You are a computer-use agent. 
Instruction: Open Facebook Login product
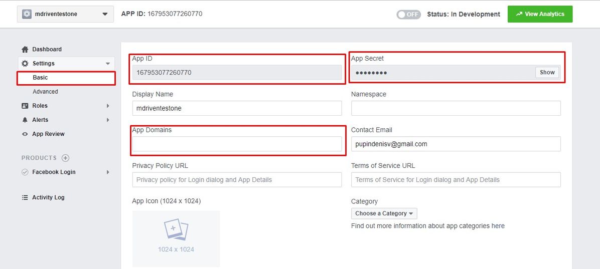pyautogui.click(x=54, y=172)
